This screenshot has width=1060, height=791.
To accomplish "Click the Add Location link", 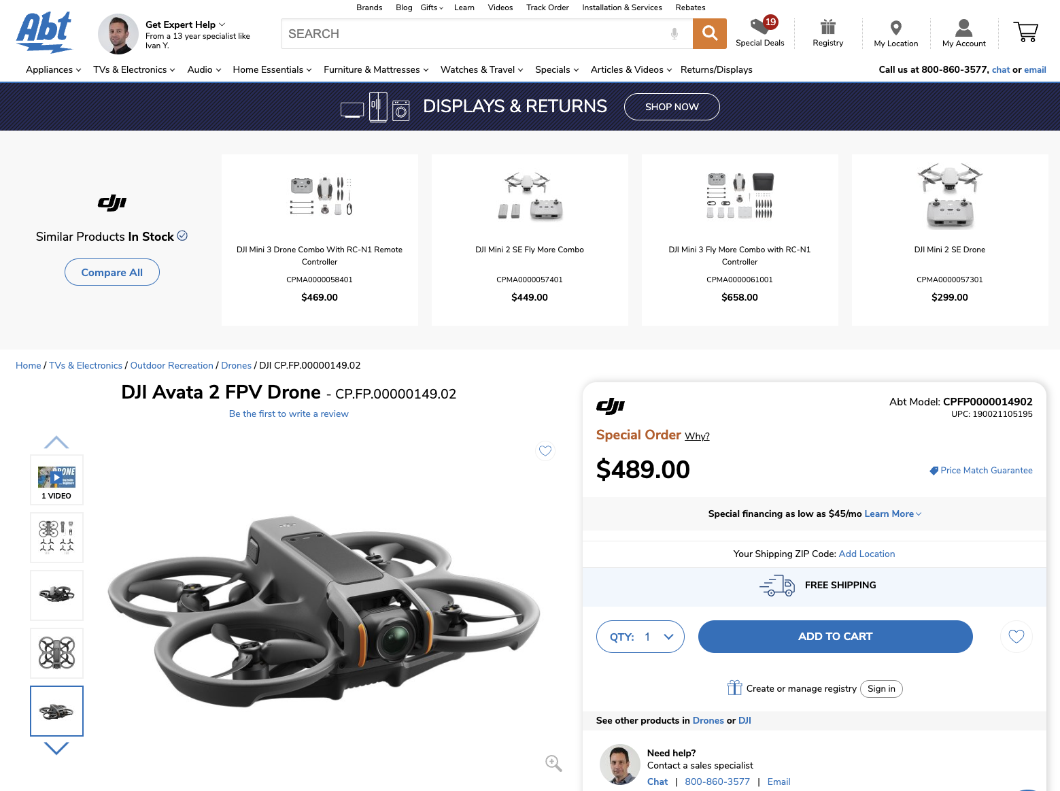I will 867,554.
